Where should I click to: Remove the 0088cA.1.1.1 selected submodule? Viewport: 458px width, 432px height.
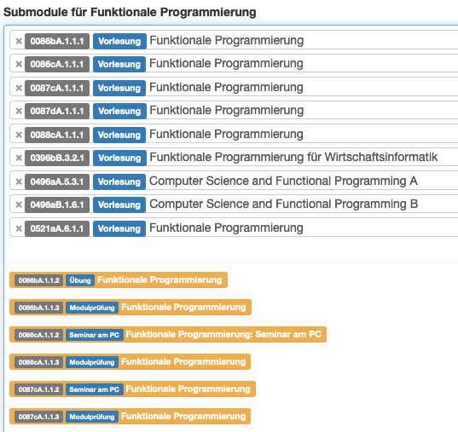[x=19, y=135]
